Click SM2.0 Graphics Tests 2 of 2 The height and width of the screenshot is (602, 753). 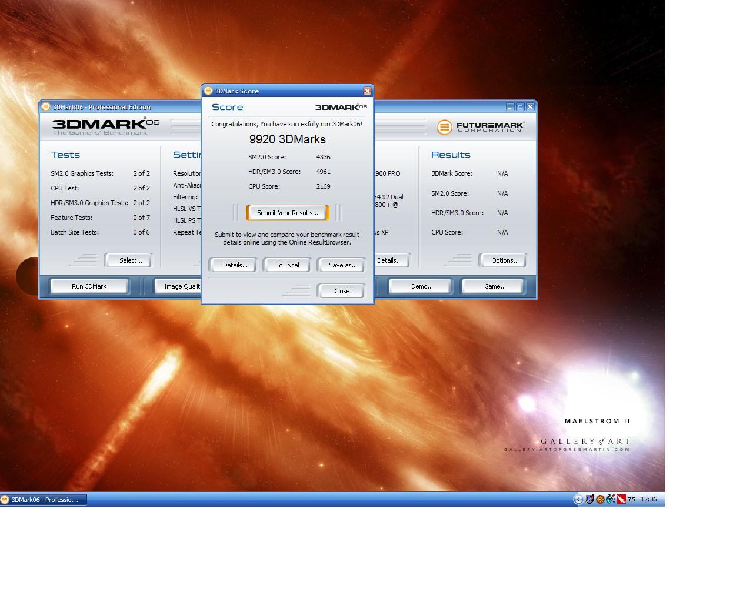pyautogui.click(x=141, y=173)
